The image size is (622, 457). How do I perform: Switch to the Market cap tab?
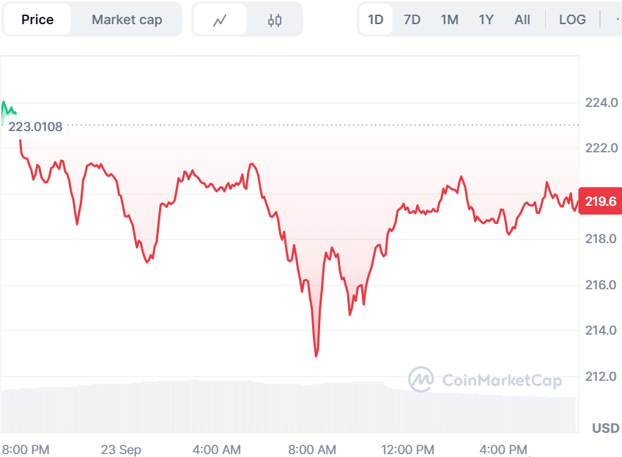tap(127, 20)
